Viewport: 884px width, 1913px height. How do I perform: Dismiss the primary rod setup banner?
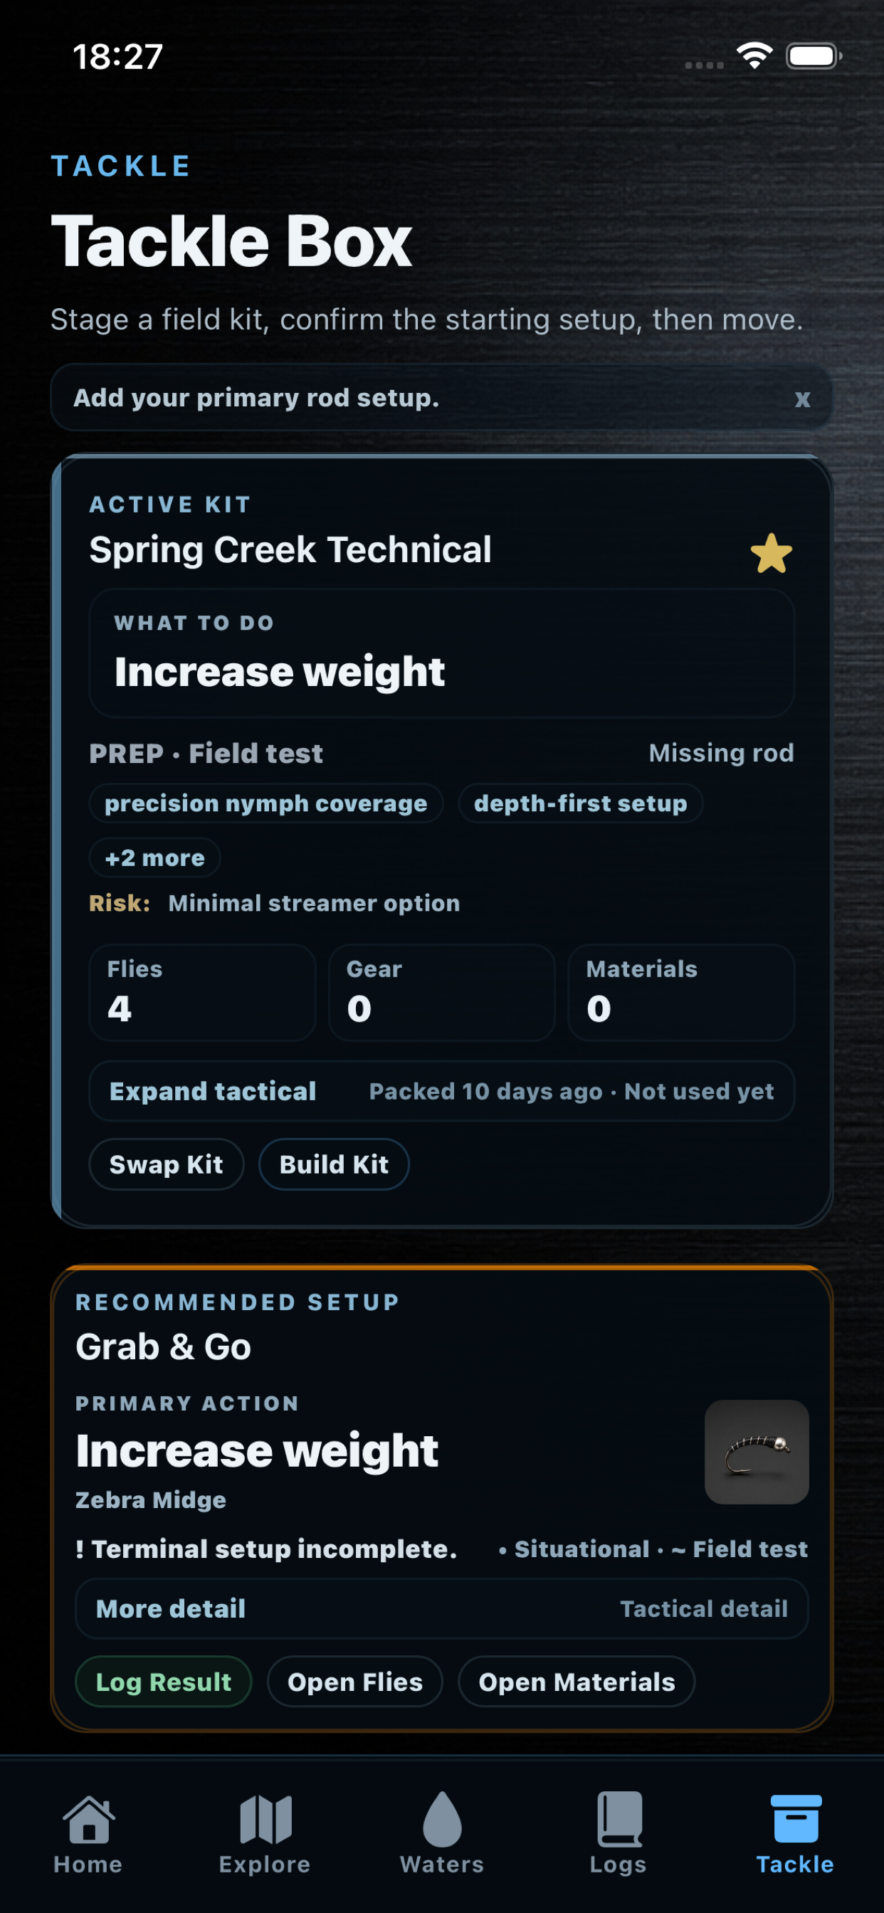pos(802,399)
